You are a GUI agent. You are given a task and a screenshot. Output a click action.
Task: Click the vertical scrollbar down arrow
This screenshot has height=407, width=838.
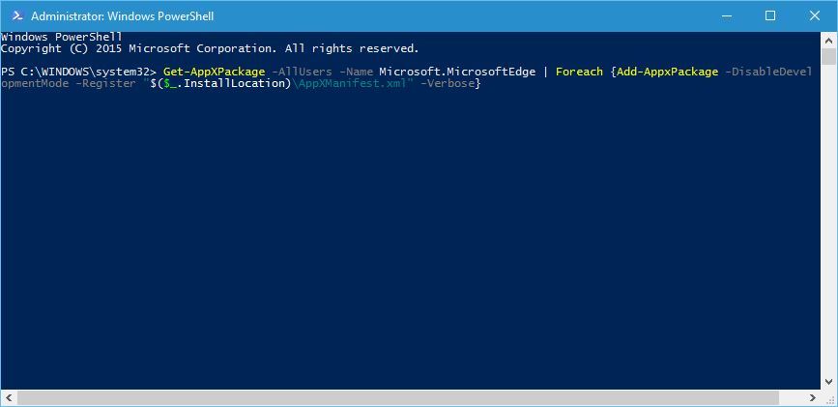point(829,381)
